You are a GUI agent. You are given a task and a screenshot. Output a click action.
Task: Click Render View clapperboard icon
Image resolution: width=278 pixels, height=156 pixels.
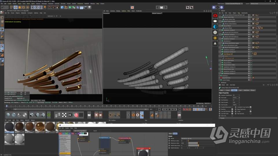click(x=49, y=8)
